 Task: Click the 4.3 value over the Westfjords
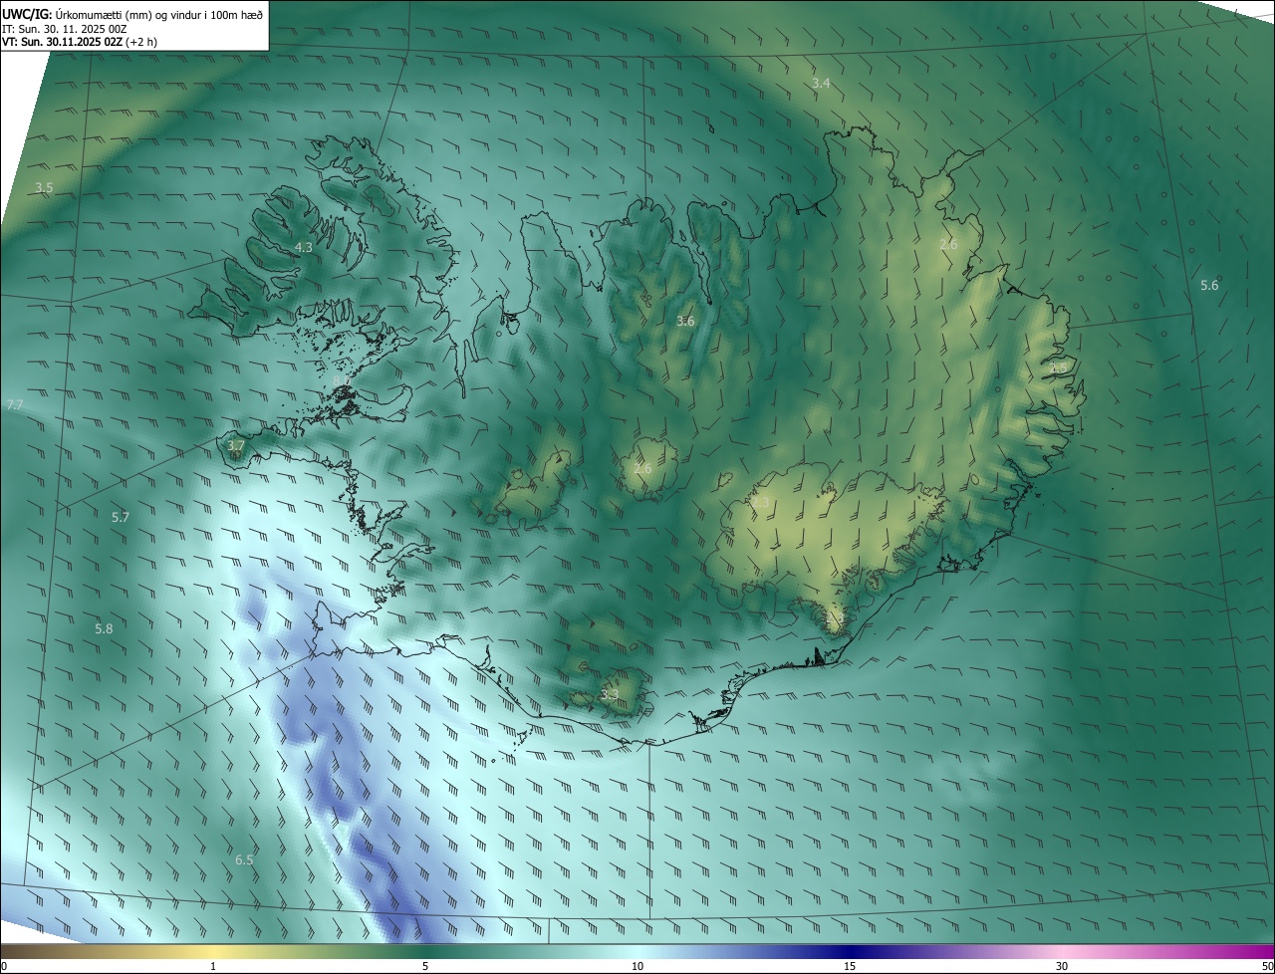pos(303,247)
